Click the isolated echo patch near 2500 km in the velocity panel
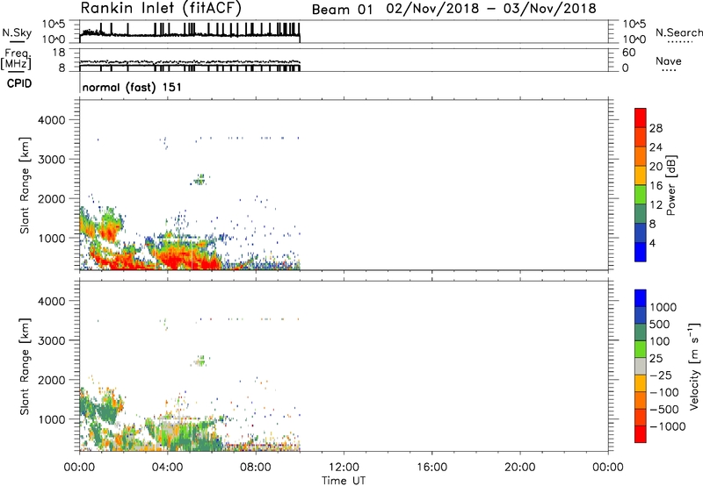This screenshot has height=486, width=703. click(200, 361)
